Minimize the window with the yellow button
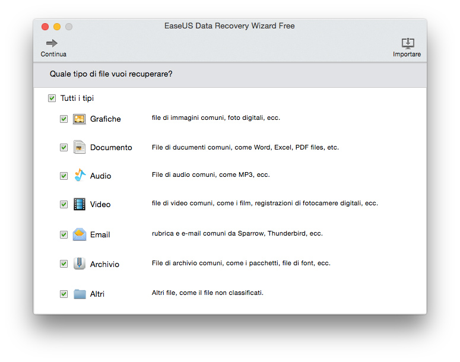Screen dimensions: 460x362 (57, 27)
